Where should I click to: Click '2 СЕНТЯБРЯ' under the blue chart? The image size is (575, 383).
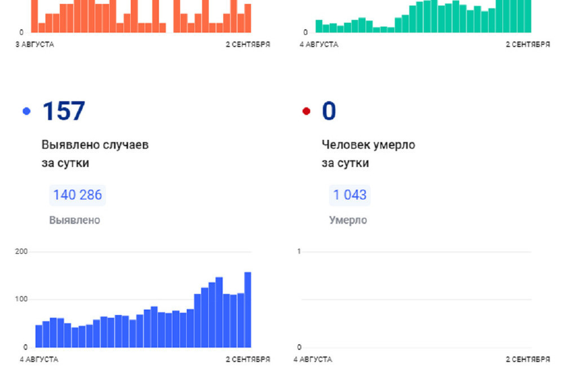pyautogui.click(x=248, y=359)
